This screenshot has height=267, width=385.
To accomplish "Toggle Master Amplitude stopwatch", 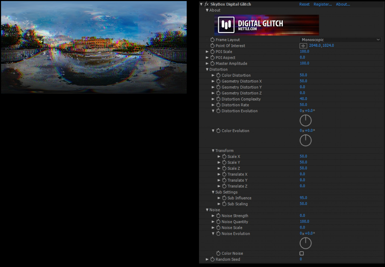I will pyautogui.click(x=212, y=63).
